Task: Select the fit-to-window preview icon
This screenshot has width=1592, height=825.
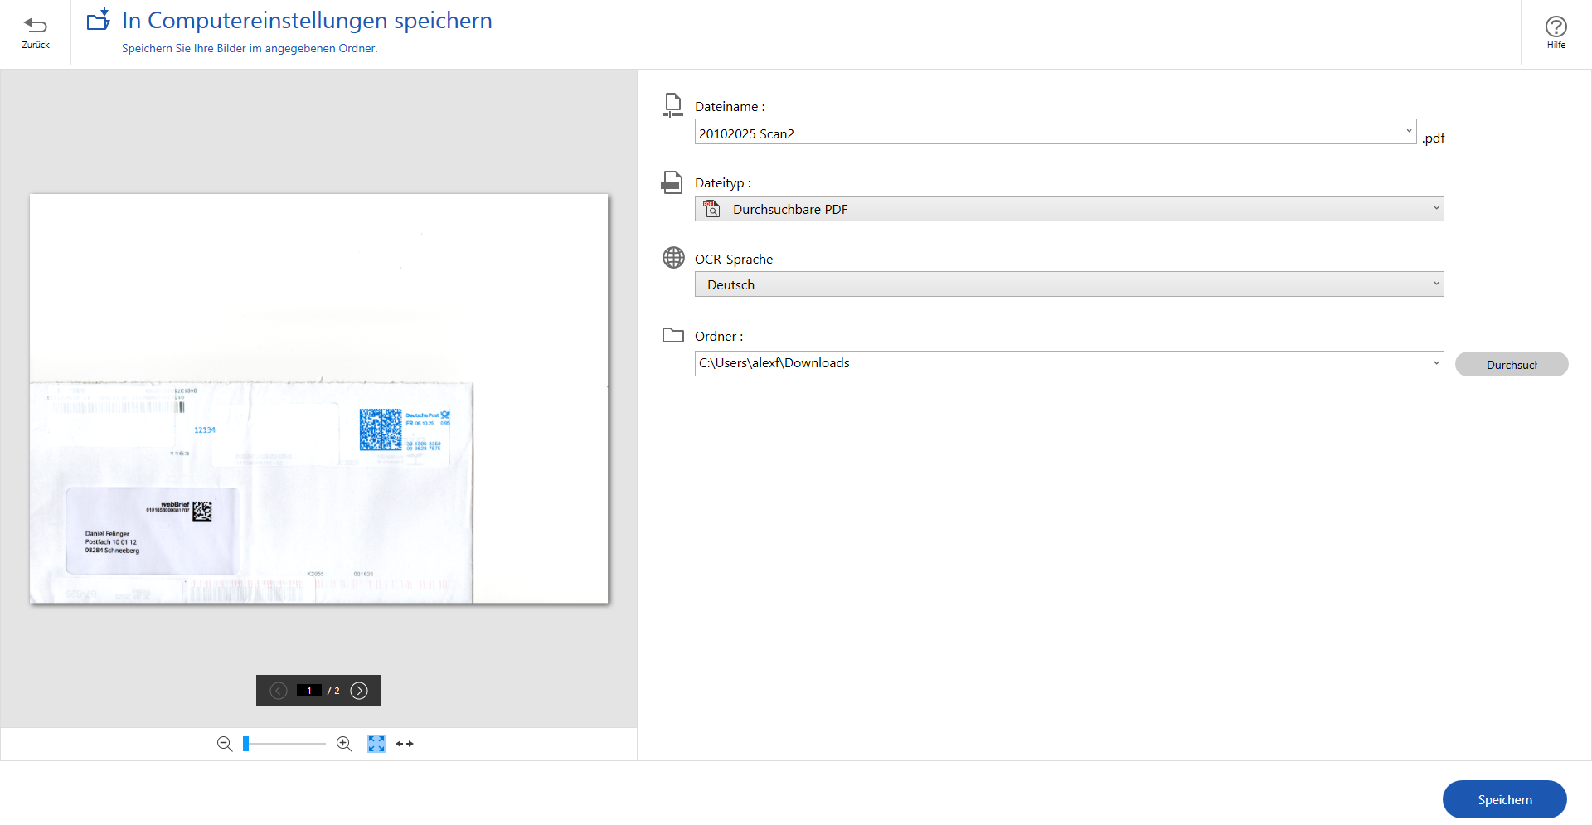Action: (x=376, y=744)
